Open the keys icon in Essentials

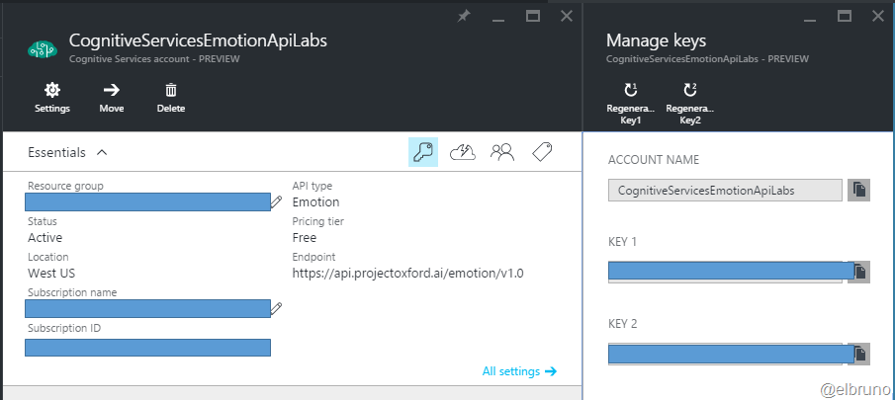click(x=423, y=152)
